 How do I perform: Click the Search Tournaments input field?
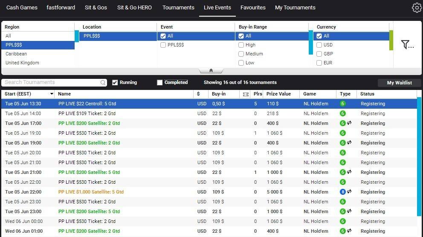(x=51, y=83)
